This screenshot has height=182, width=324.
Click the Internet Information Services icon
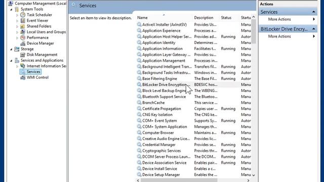(23, 66)
